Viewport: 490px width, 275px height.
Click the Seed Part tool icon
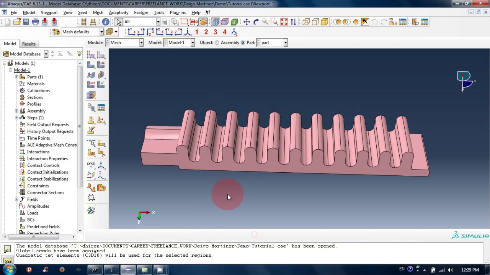91,55
